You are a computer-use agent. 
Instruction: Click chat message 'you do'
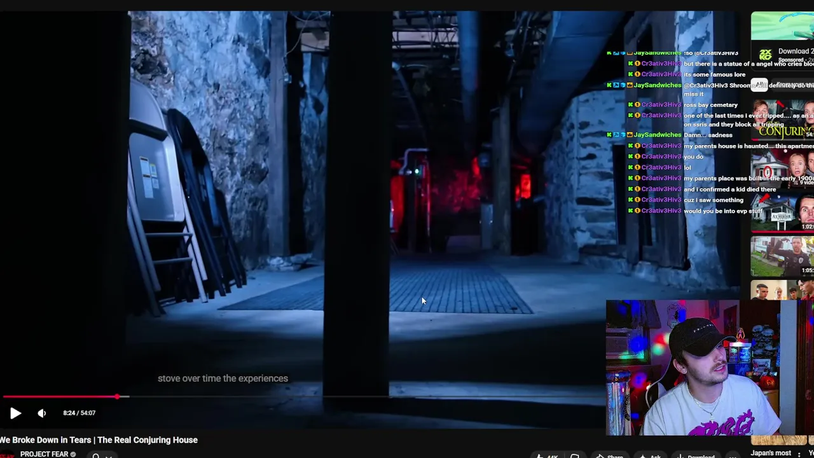point(694,156)
